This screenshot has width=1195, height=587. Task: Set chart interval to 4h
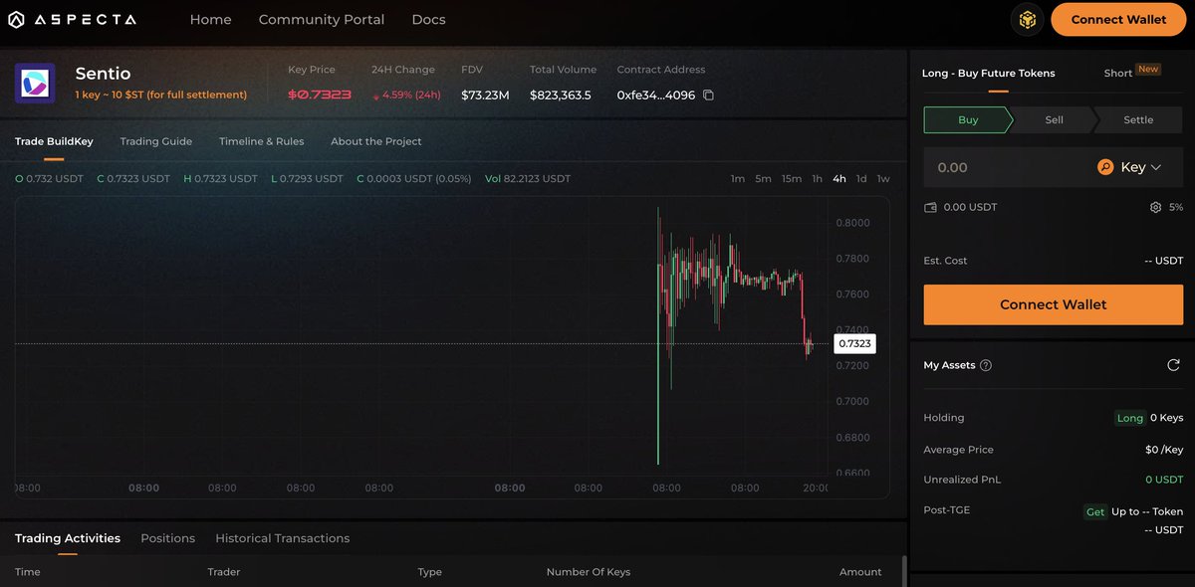[x=839, y=179]
